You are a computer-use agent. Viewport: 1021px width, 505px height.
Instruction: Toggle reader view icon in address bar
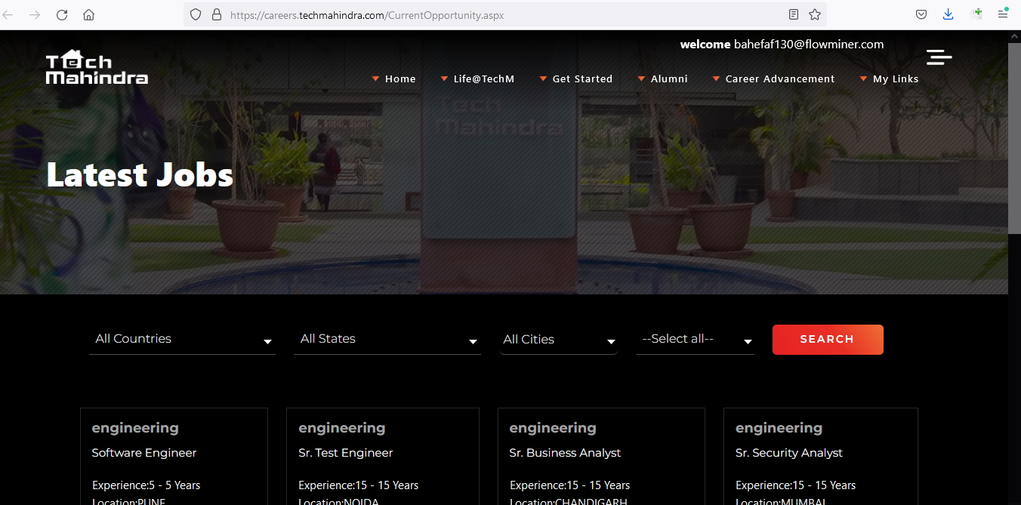pos(794,14)
